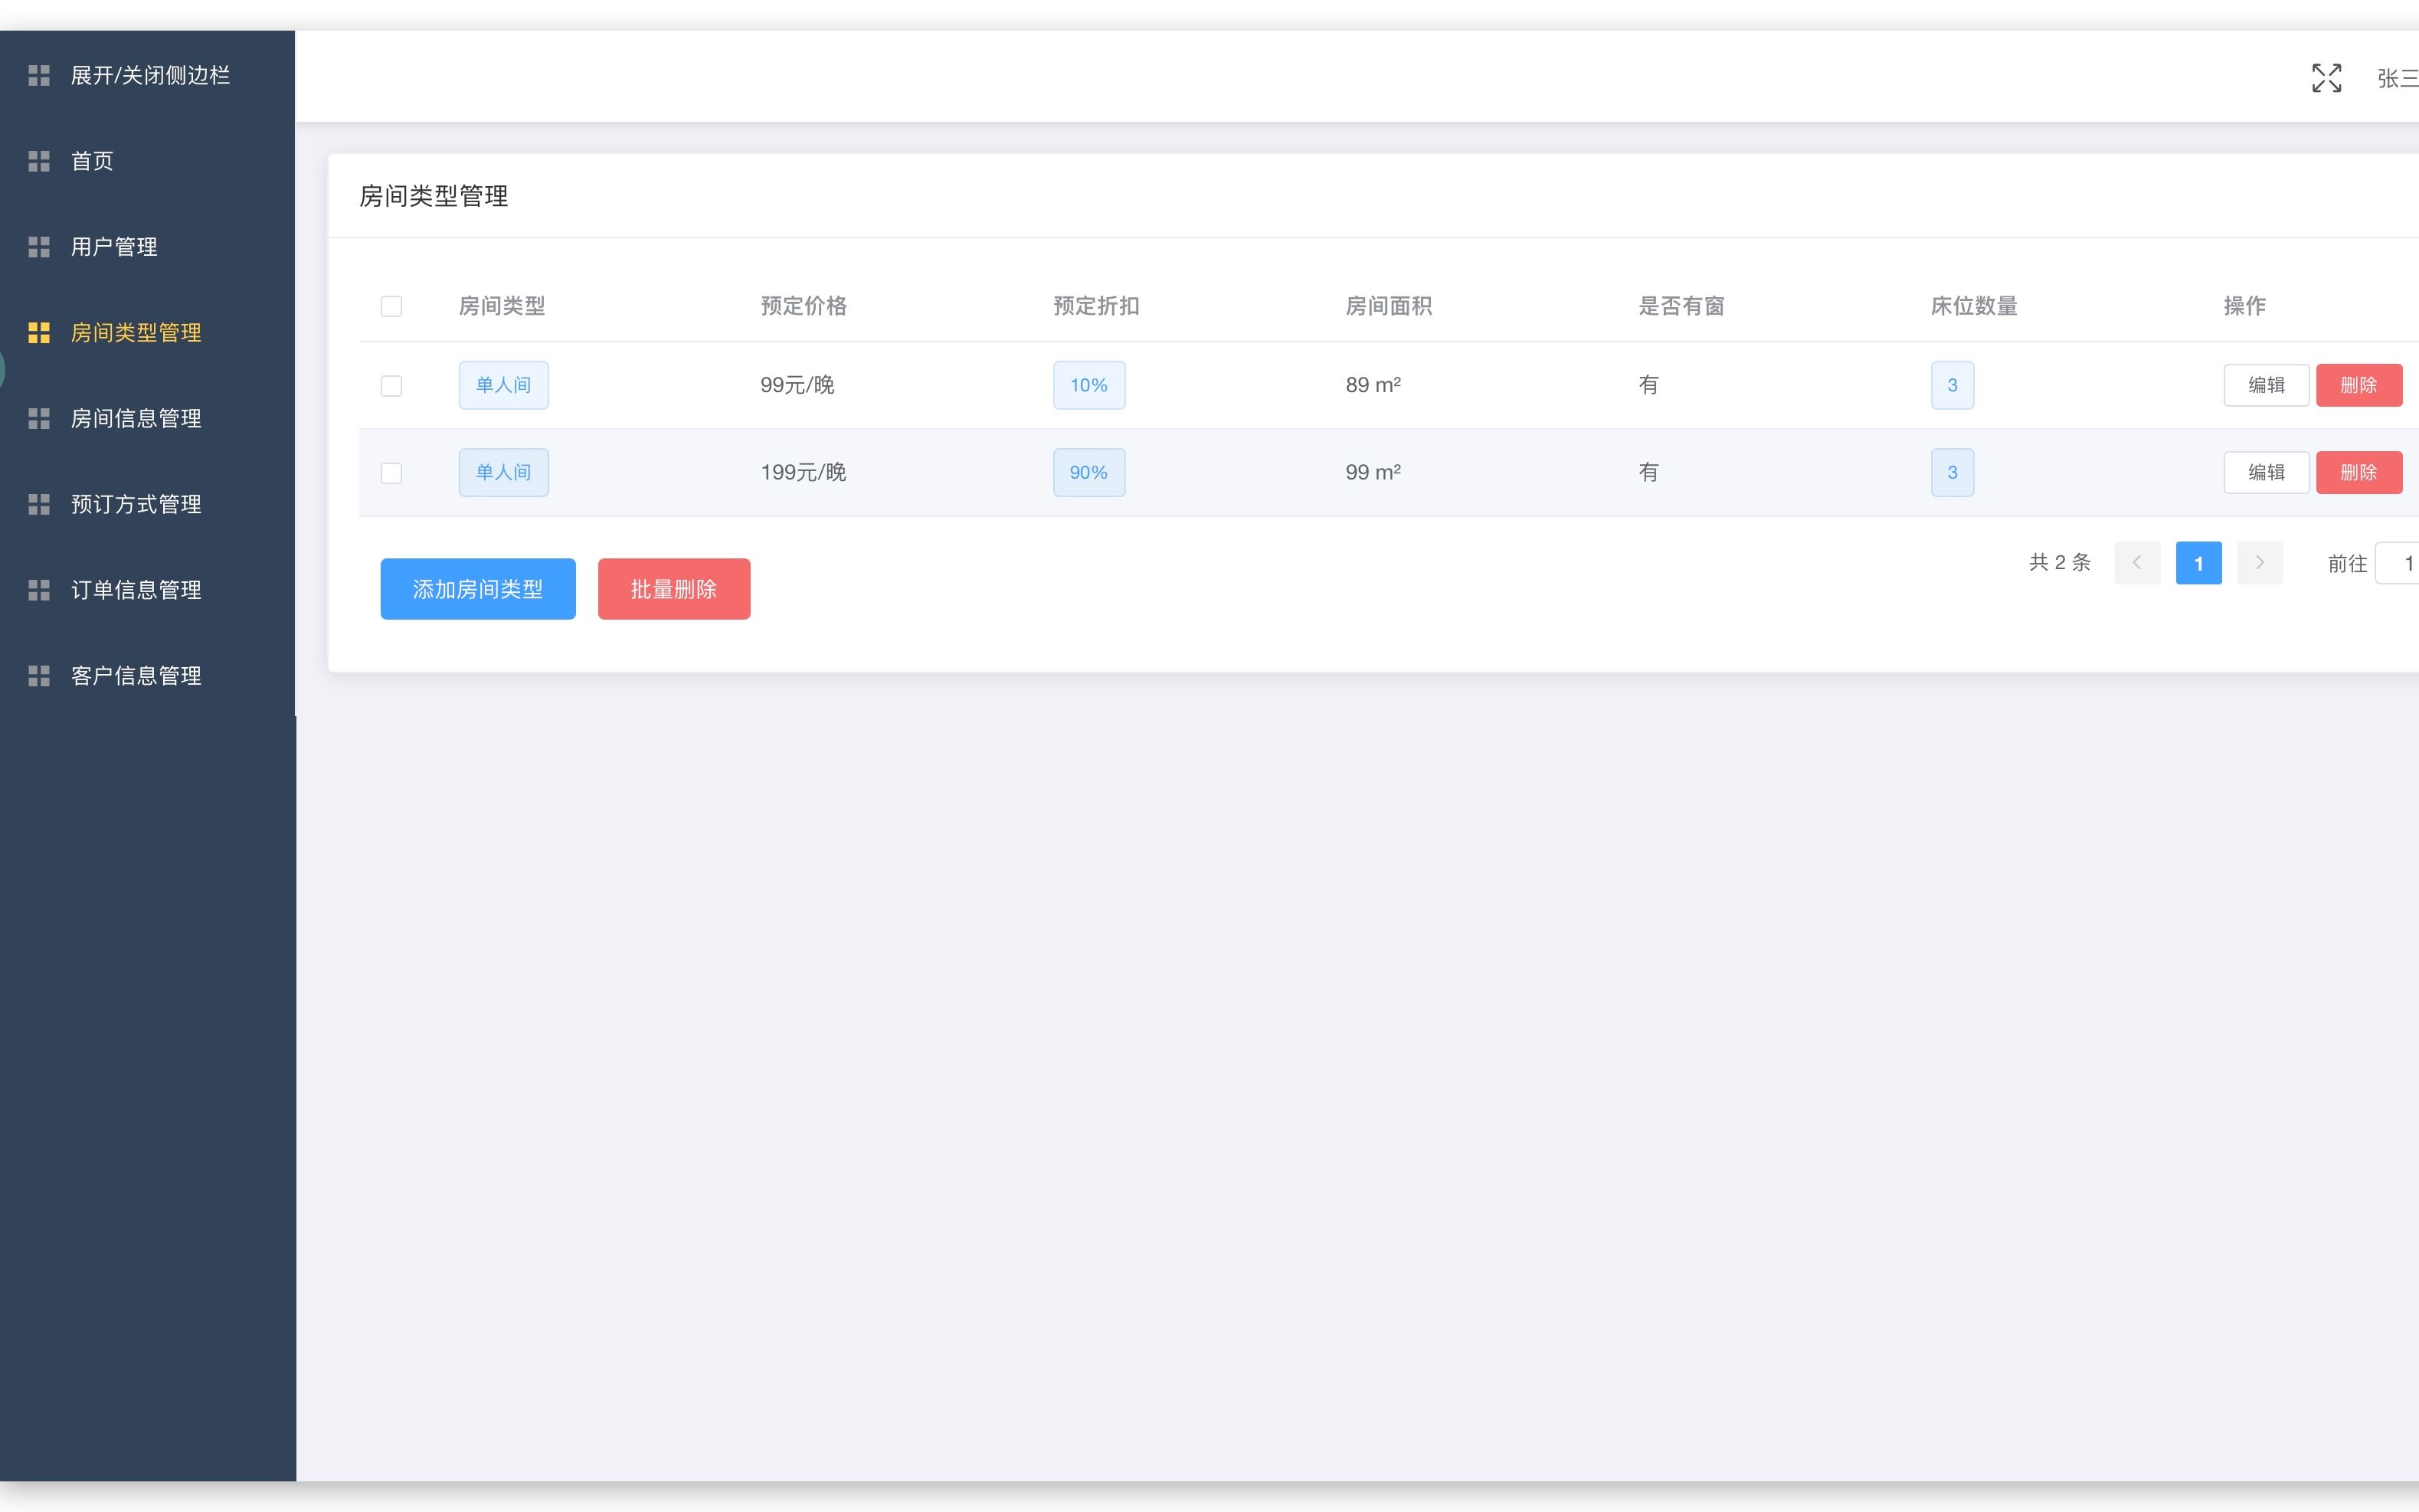Click the blue 添加房间类型 button
Screen dimensions: 2419x1512
pos(478,589)
